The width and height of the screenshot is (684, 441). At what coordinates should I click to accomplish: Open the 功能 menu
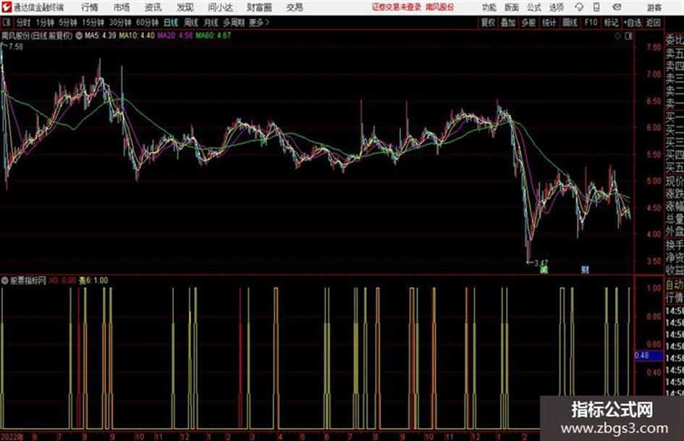[489, 7]
